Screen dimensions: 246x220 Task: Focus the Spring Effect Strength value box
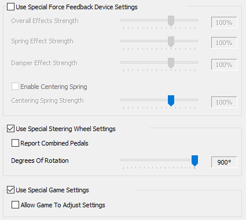224,43
